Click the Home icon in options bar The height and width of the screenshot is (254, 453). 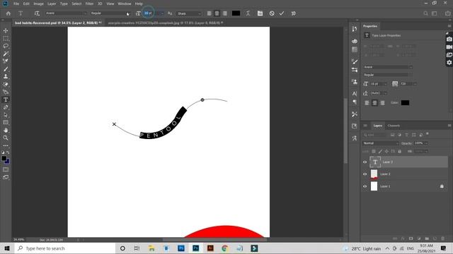[x=8, y=13]
